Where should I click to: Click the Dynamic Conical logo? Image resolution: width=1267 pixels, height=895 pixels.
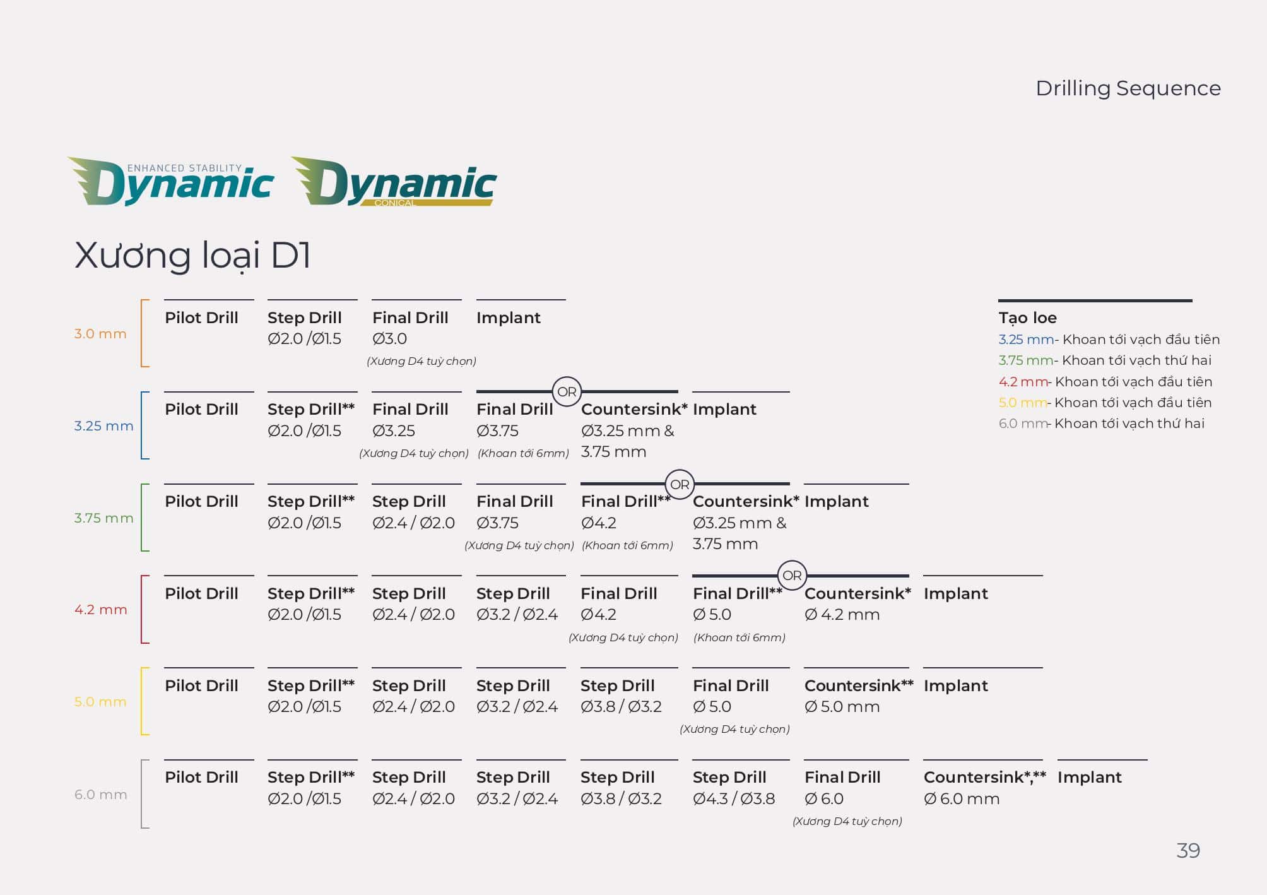pos(394,182)
